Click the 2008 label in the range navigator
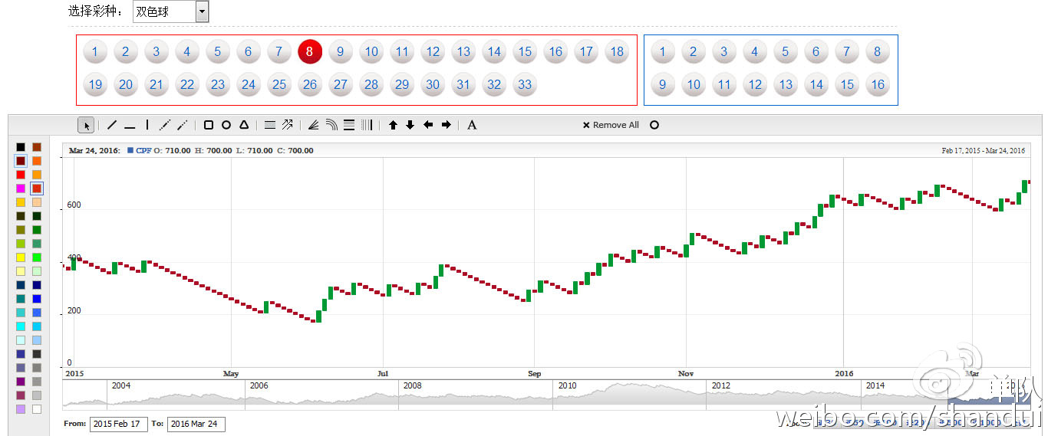Screen dimensions: 1048x436 tap(413, 385)
